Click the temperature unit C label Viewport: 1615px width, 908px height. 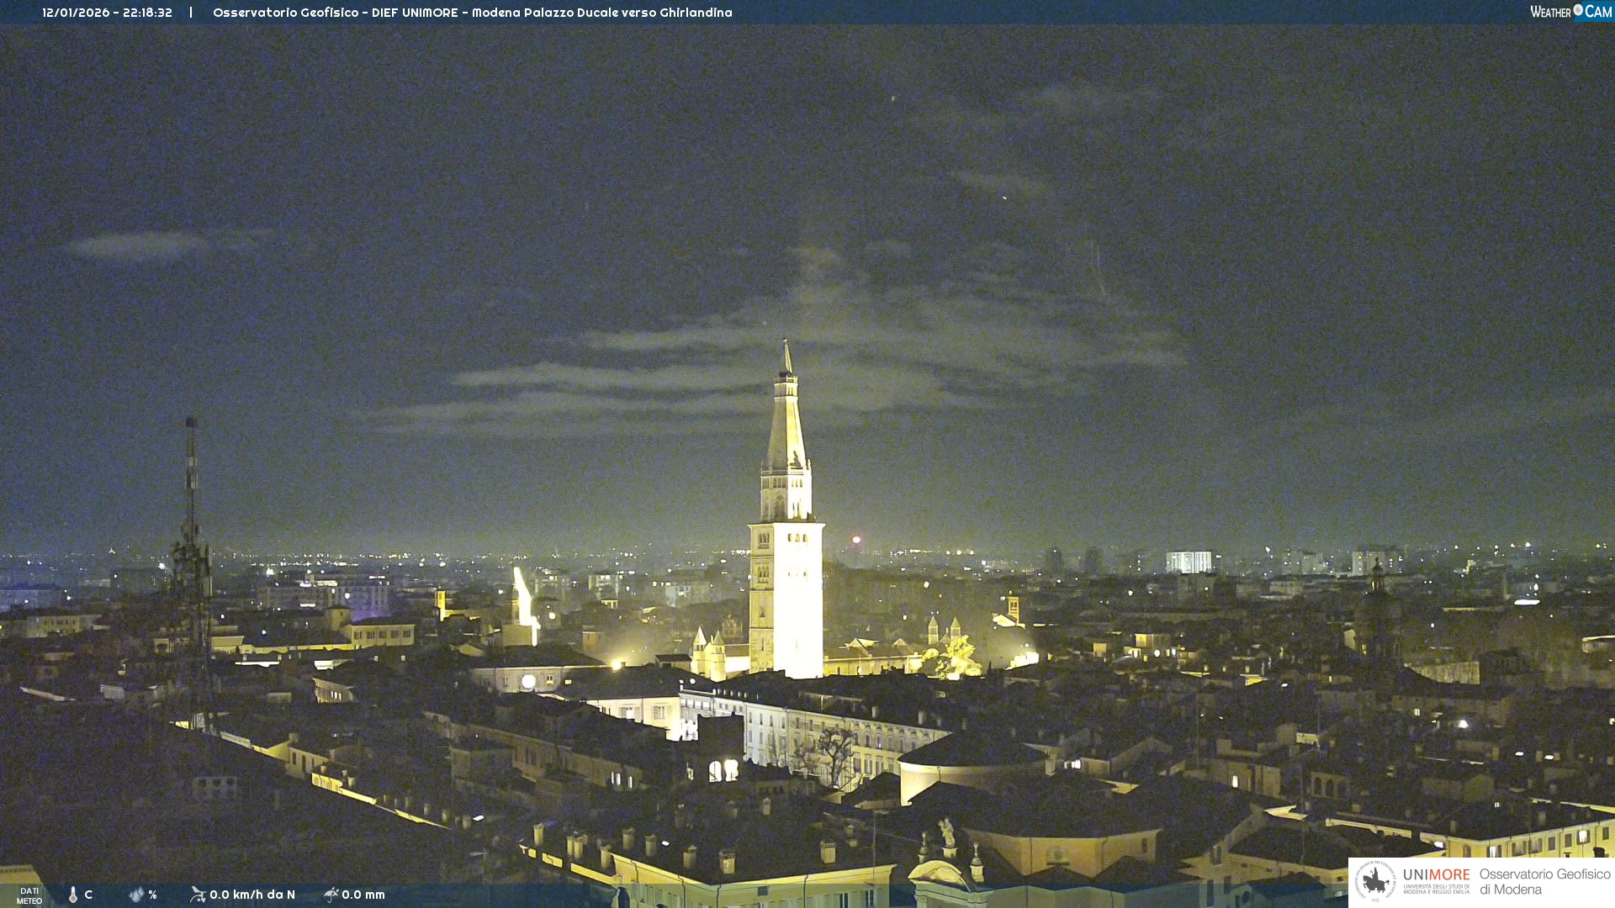88,895
